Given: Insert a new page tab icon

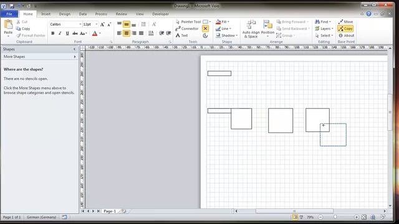Looking at the screenshot, I should (x=123, y=211).
